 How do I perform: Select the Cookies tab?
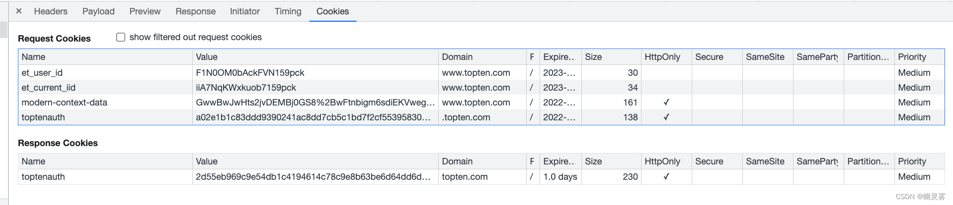(x=333, y=11)
